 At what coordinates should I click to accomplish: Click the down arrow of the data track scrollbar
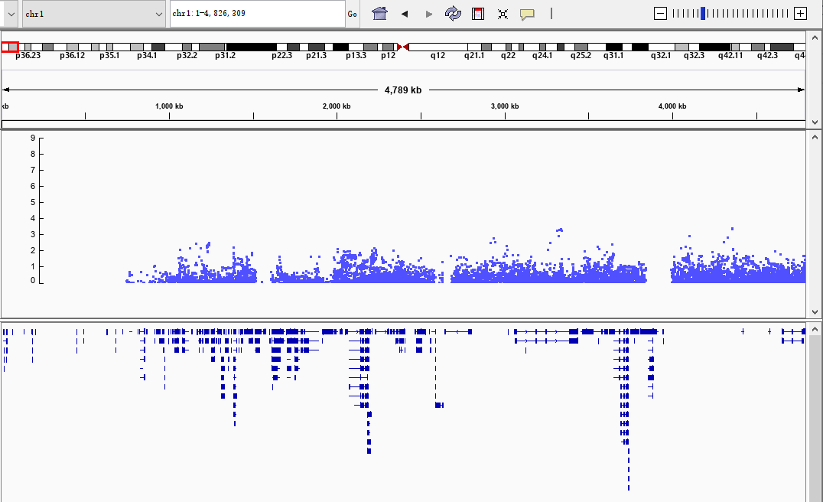click(815, 312)
